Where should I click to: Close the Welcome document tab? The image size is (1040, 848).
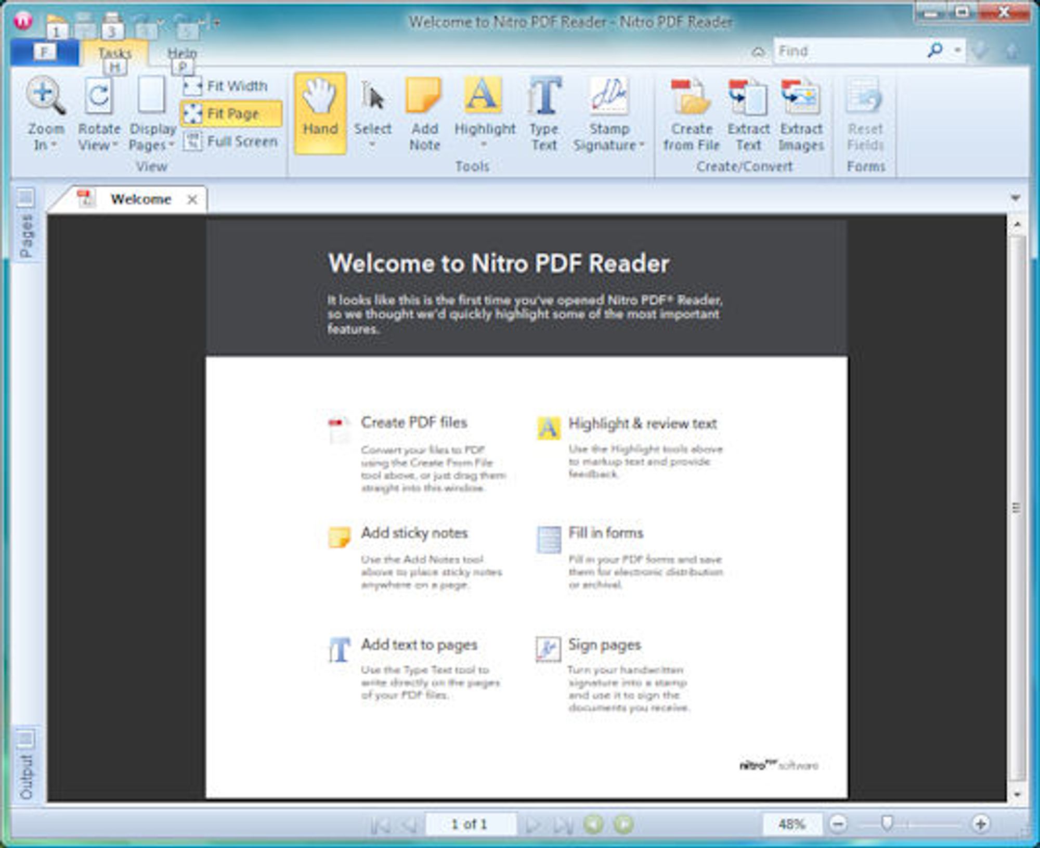pyautogui.click(x=192, y=199)
